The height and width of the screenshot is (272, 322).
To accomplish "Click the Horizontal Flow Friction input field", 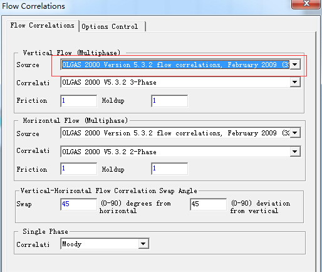I will [78, 169].
